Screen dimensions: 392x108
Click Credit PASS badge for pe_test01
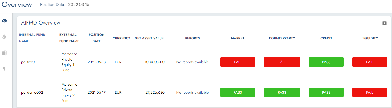[x=326, y=62]
